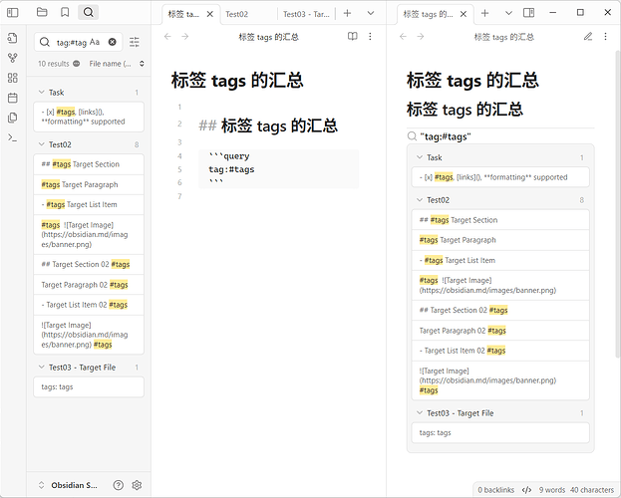Open command palette ribbon icon
Screen dimensions: 621x498
[x=13, y=137]
